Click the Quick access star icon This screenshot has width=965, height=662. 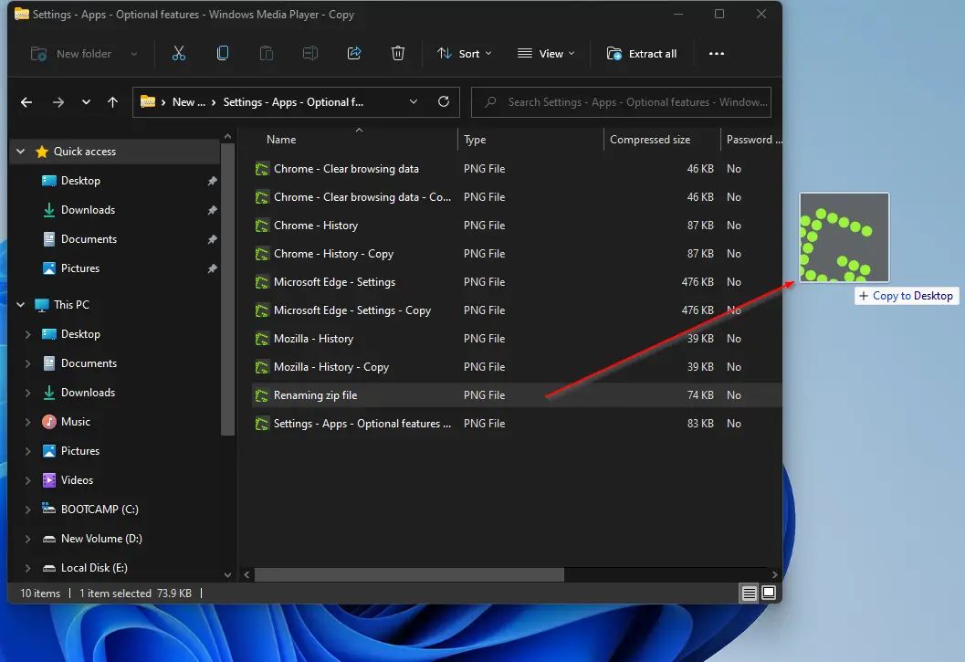[42, 152]
